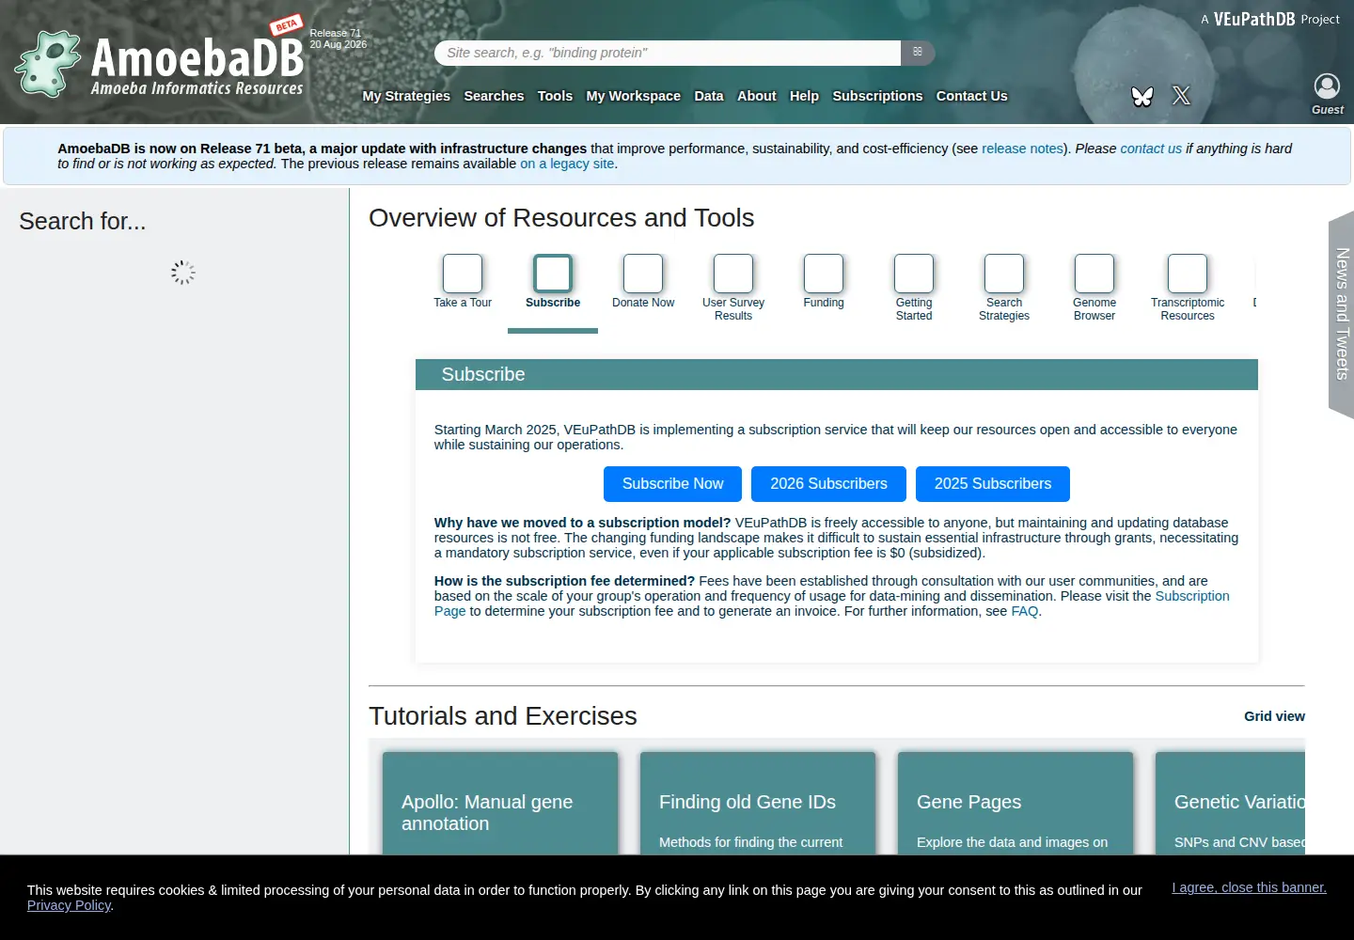Expand the Tools menu

tap(555, 96)
